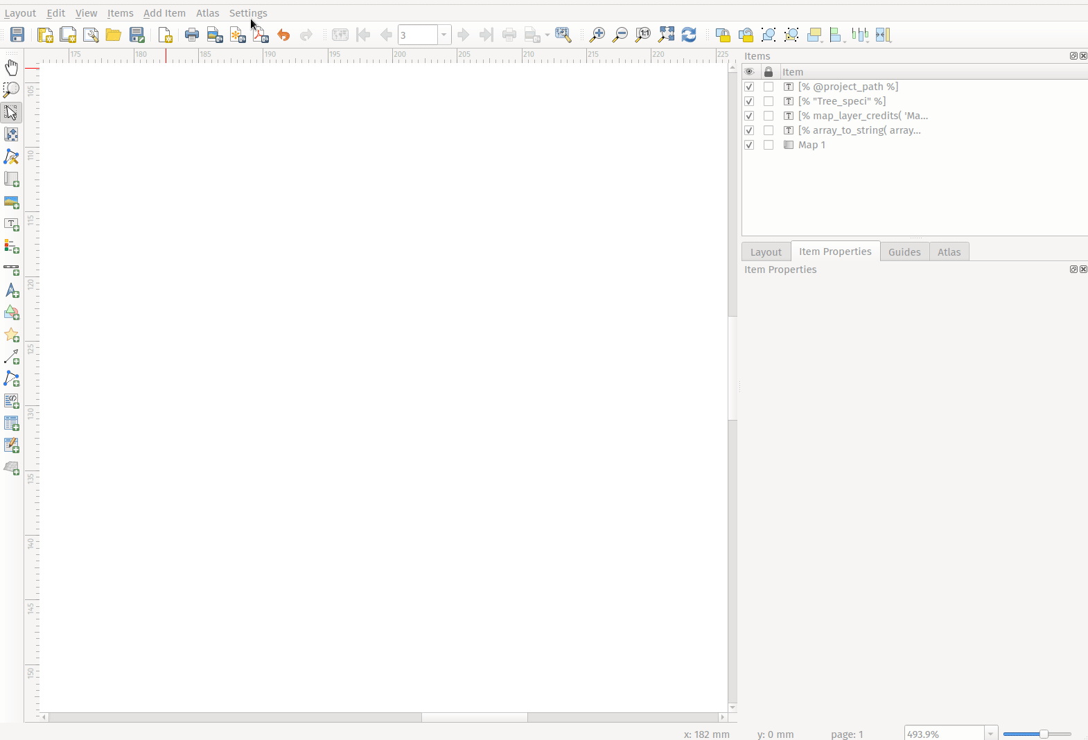The height and width of the screenshot is (740, 1088).
Task: Click the Refresh view icon
Action: 689,35
